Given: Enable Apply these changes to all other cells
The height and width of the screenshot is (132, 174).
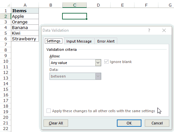Looking at the screenshot, I should (48, 111).
